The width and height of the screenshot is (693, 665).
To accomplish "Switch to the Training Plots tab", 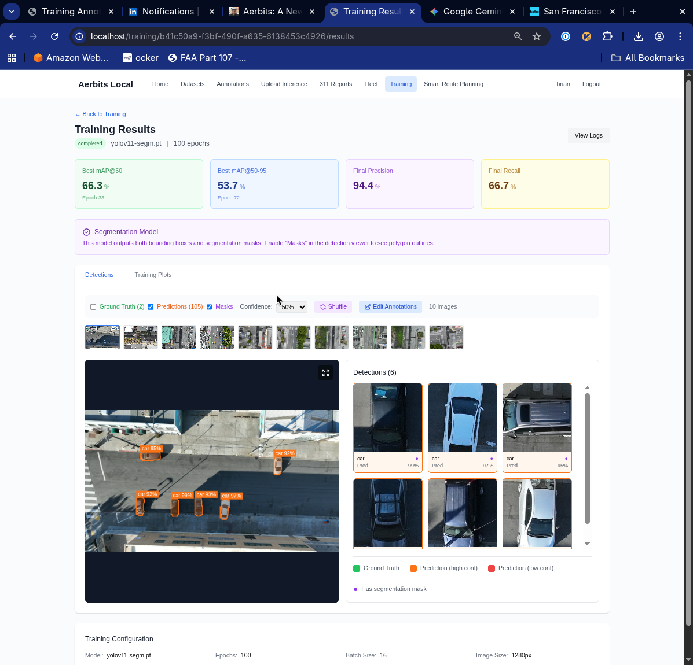I will 153,275.
